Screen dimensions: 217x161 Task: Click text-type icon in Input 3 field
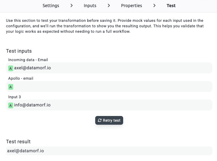point(11,105)
